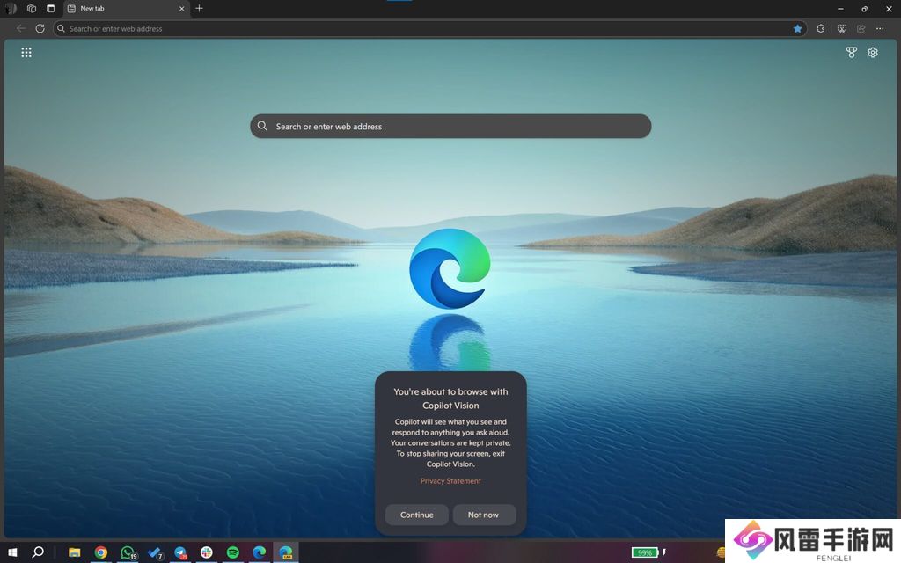Image resolution: width=901 pixels, height=563 pixels.
Task: Open the workspaces icon in title bar
Action: pyautogui.click(x=32, y=9)
